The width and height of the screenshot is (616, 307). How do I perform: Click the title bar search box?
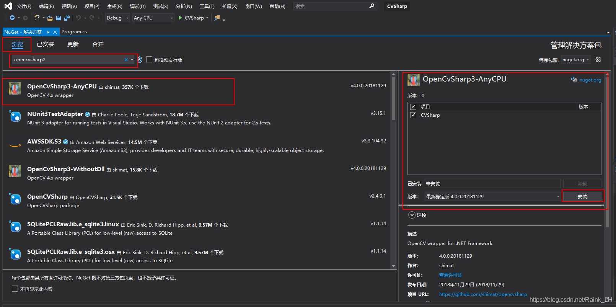(x=335, y=6)
